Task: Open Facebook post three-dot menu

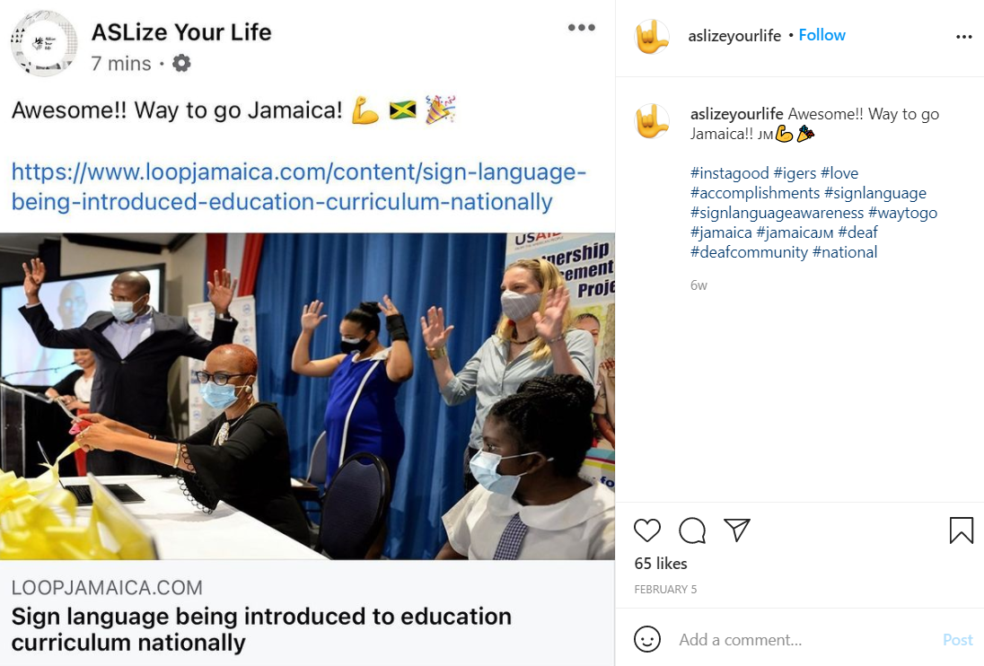Action: 581,28
